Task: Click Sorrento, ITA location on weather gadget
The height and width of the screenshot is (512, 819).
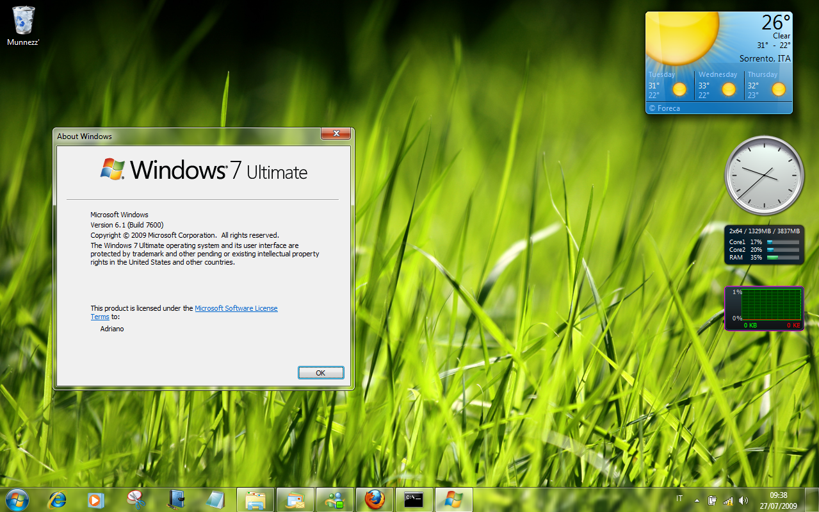Action: click(765, 58)
